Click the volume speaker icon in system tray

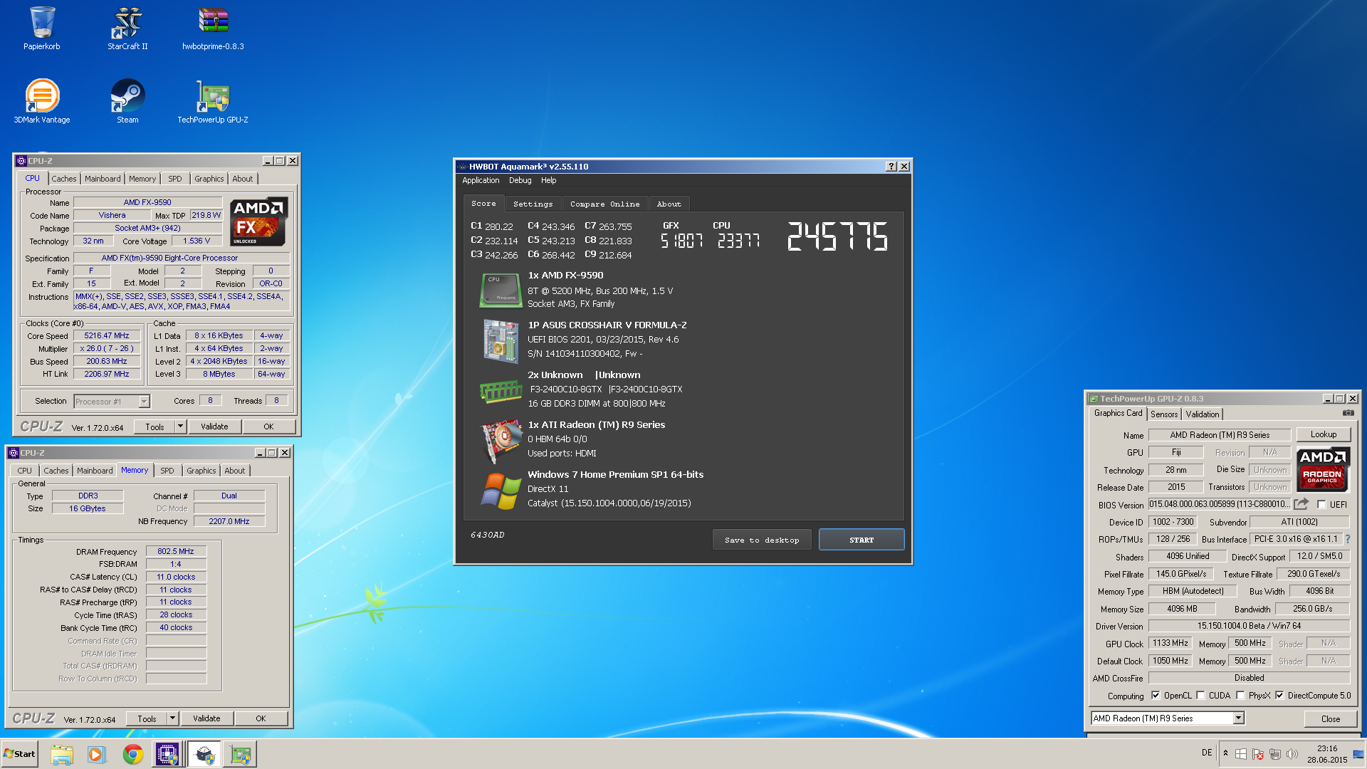(1292, 753)
